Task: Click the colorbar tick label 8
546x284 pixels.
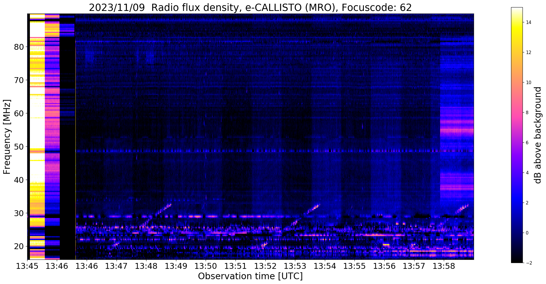Action: pos(527,113)
